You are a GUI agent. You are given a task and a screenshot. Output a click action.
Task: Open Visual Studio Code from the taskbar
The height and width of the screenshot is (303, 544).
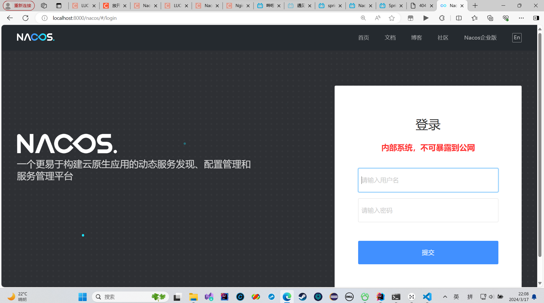(427, 297)
